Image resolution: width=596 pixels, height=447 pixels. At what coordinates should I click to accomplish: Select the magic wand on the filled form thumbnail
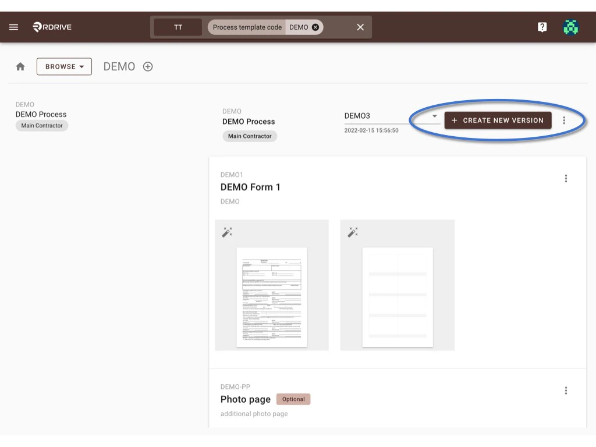(227, 231)
